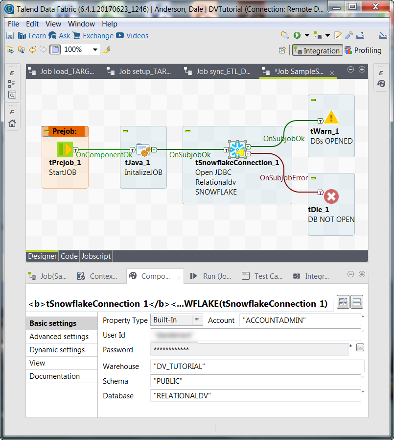The height and width of the screenshot is (440, 394).
Task: Open the Window menu
Action: point(81,24)
